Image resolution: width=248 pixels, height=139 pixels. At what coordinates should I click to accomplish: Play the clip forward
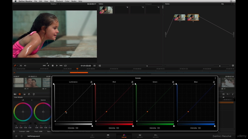pos(57,66)
